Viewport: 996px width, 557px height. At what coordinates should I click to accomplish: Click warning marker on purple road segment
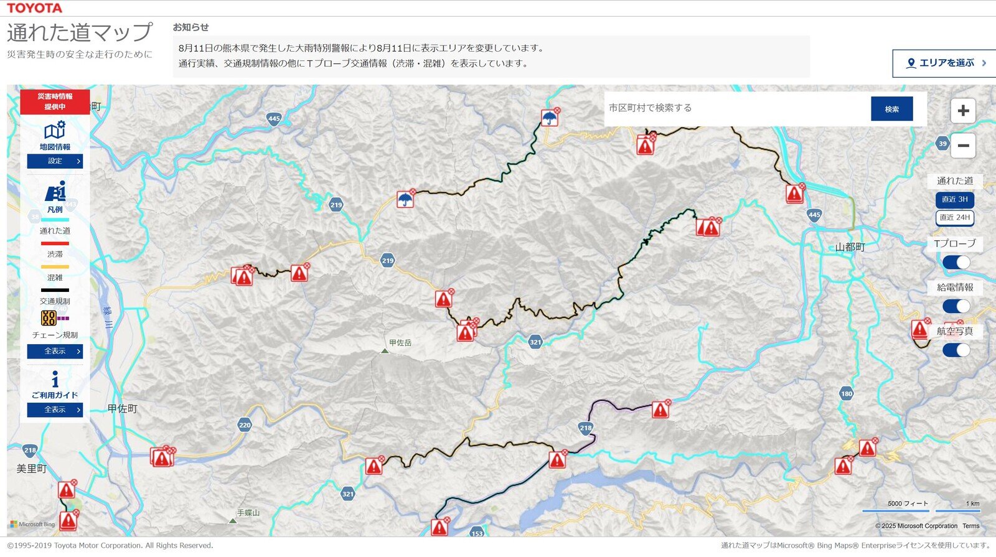(x=660, y=410)
